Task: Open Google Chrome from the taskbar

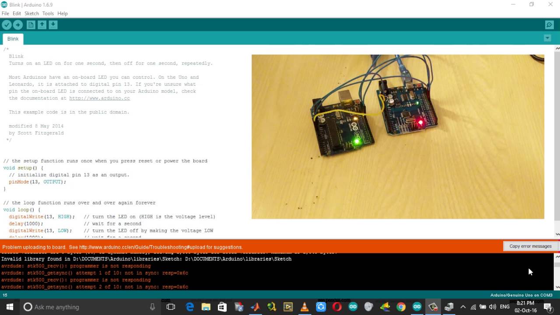Action: (x=401, y=307)
